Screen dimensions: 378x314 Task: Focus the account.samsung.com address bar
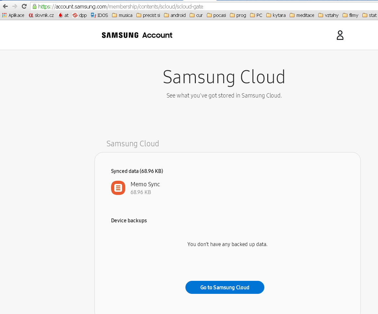tap(205, 7)
